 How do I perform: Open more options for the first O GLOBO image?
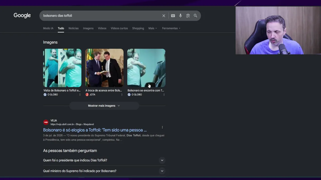pyautogui.click(x=80, y=94)
